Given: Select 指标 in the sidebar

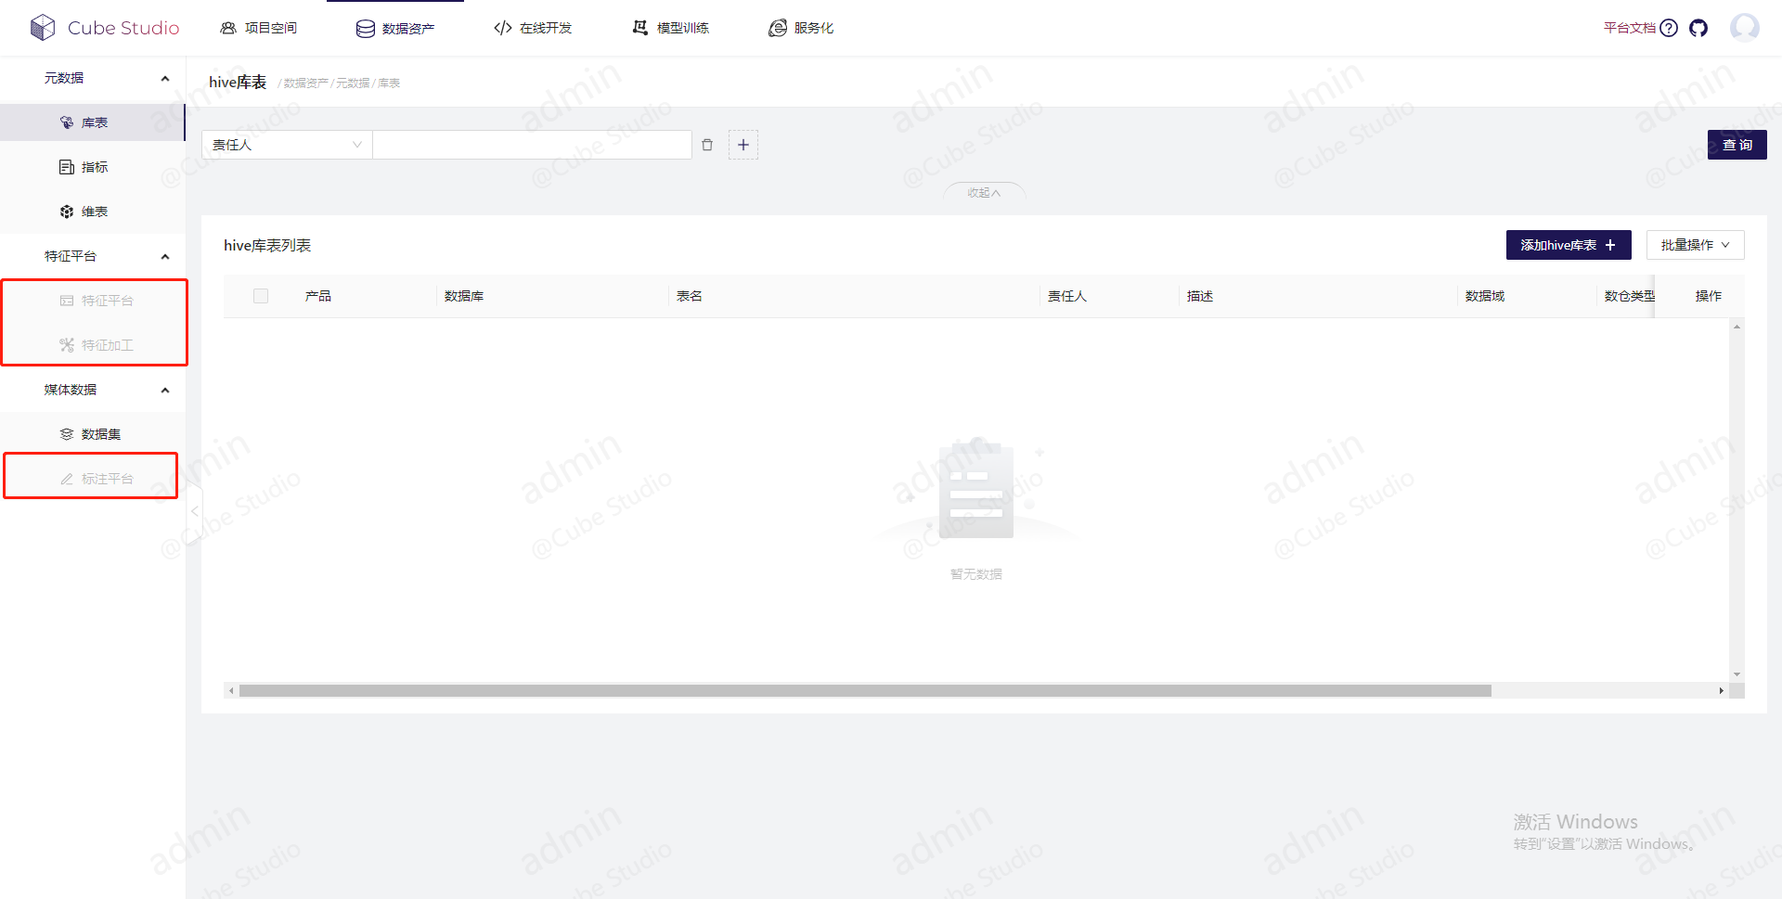Looking at the screenshot, I should (93, 167).
